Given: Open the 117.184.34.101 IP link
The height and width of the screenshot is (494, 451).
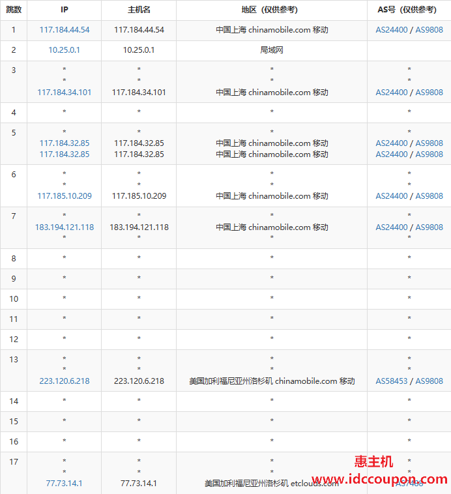Looking at the screenshot, I should click(x=65, y=93).
